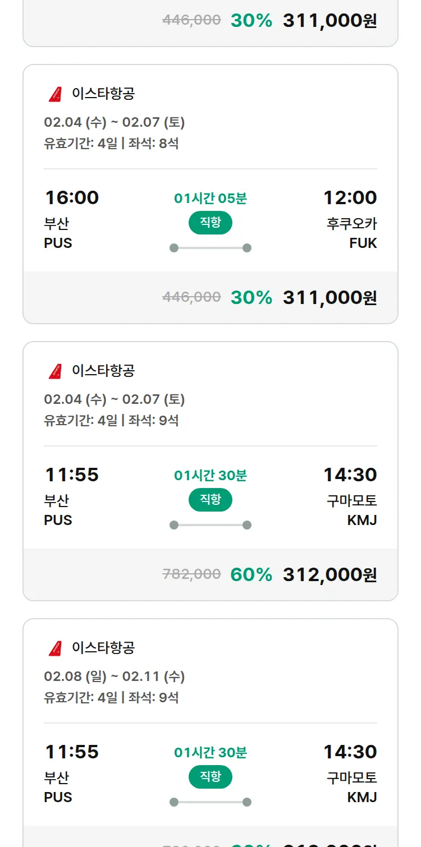Click Eastar Jet logo on 02.08 flight card
Screen dimensions: 421x847
click(x=55, y=648)
